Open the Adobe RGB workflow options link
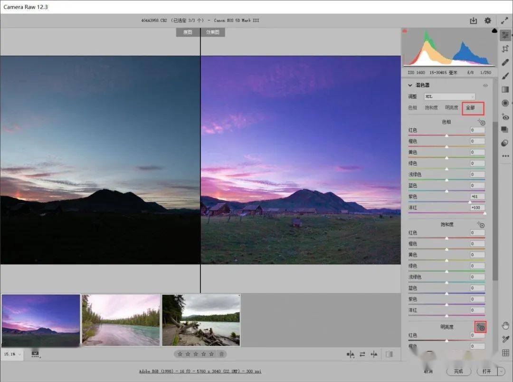Screen dimensions: 513x382 click(200, 371)
